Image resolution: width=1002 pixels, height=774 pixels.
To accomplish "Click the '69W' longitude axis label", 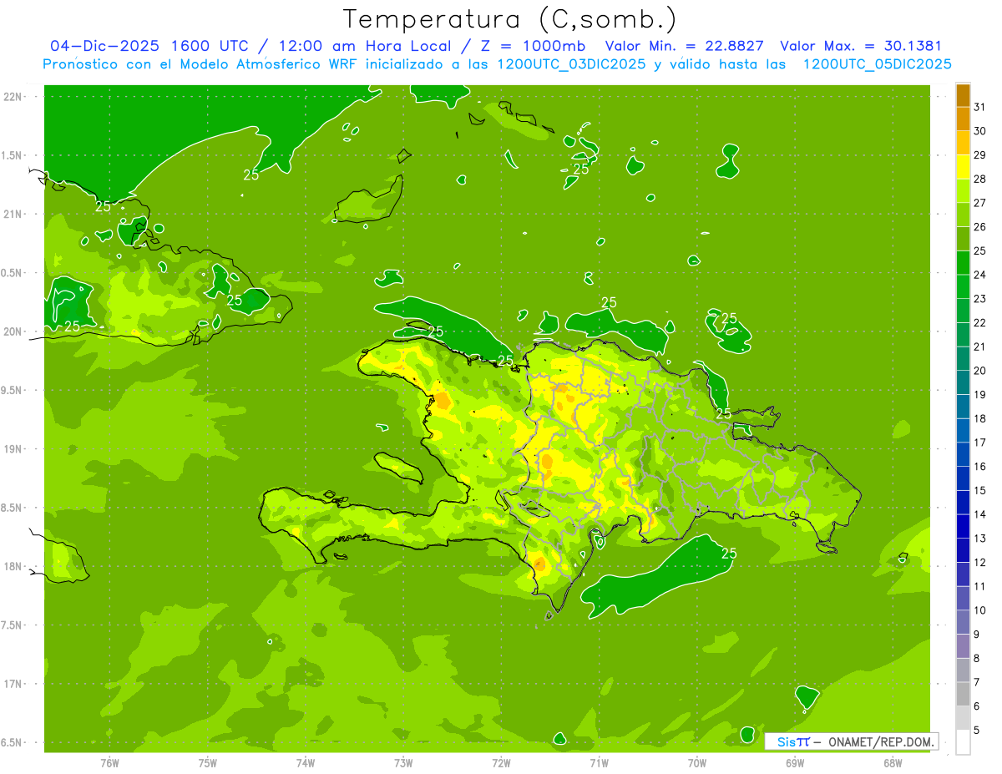I will [x=795, y=762].
